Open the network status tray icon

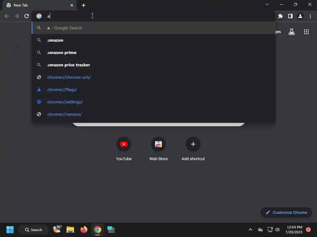[270, 230]
